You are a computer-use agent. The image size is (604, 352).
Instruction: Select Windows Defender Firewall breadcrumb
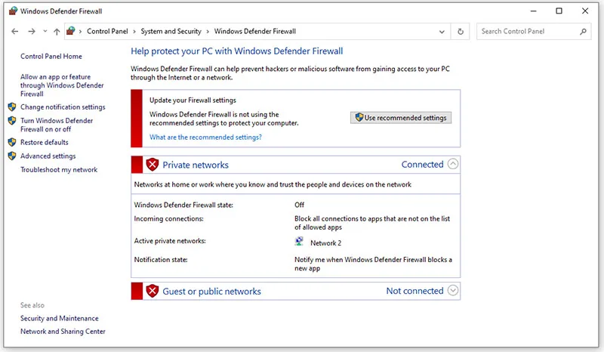coord(255,31)
